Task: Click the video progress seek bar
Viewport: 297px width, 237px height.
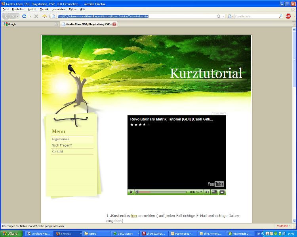Action: point(162,192)
